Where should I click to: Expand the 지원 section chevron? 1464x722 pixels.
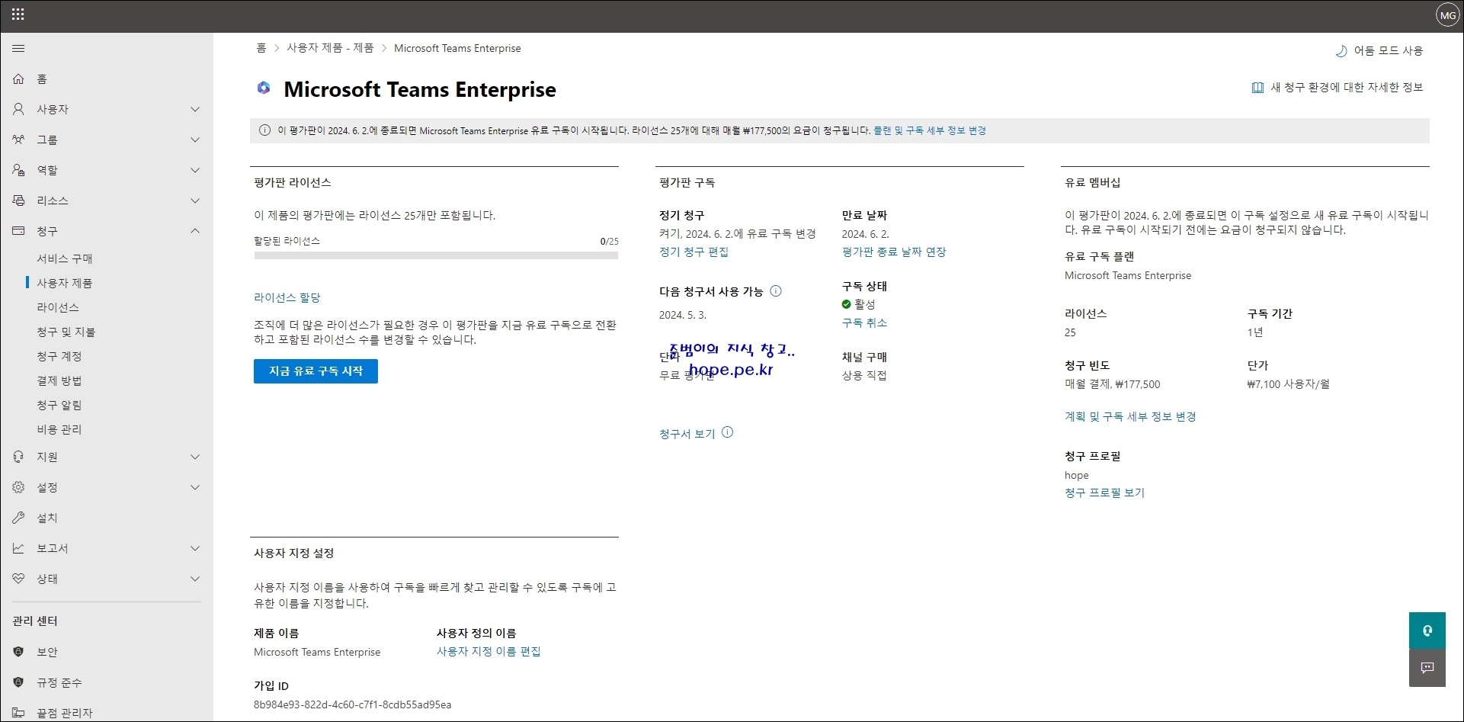tap(195, 457)
